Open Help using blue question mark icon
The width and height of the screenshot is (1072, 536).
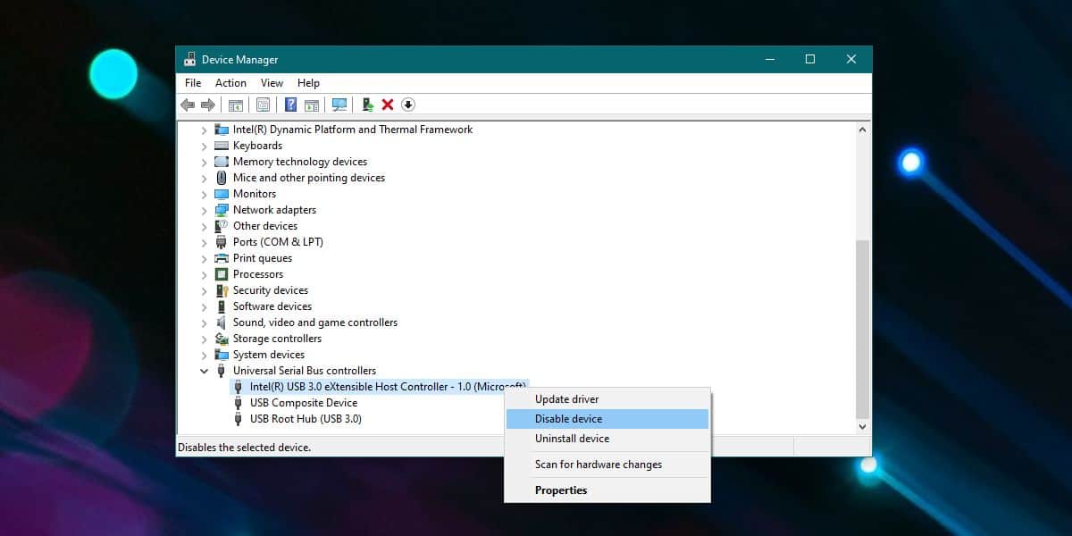point(290,105)
